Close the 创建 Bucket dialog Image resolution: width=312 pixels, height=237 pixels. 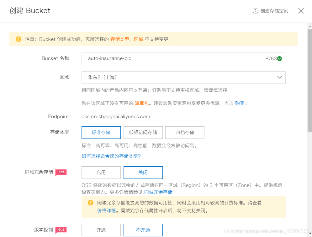pyautogui.click(x=301, y=11)
